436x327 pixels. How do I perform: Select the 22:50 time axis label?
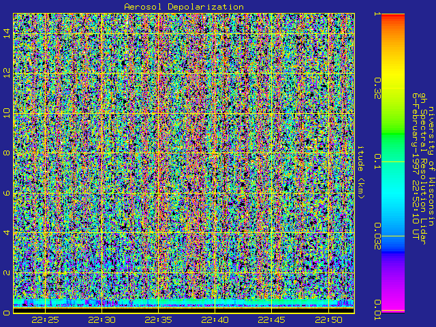[328, 320]
